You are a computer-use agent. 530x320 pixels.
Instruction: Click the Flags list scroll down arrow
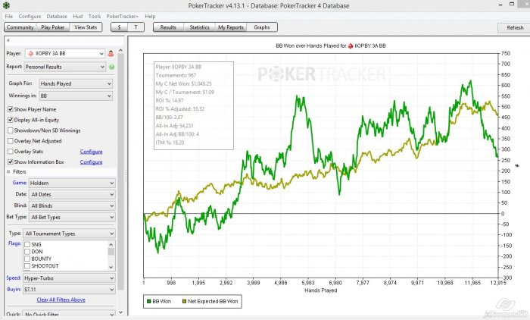click(111, 267)
